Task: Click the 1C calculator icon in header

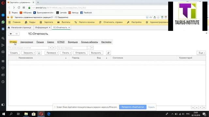Action: click(162, 17)
